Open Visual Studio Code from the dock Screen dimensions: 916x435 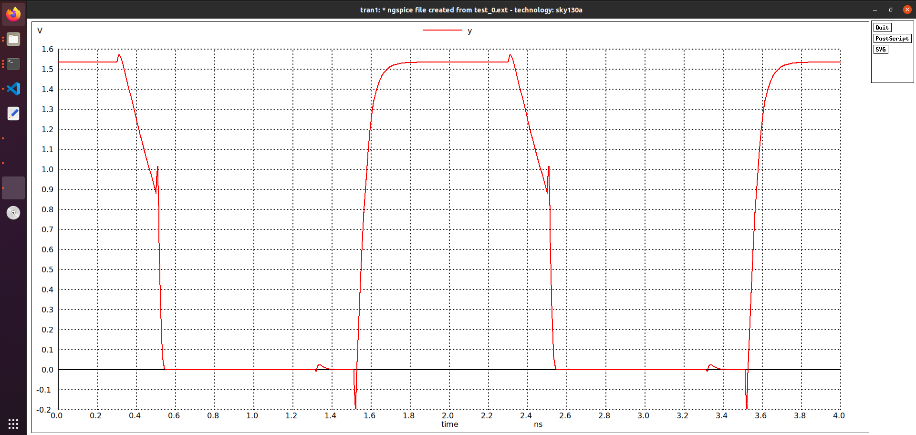(13, 89)
